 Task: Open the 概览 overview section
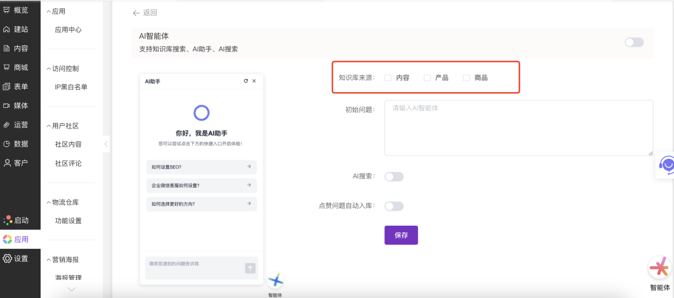click(x=16, y=11)
